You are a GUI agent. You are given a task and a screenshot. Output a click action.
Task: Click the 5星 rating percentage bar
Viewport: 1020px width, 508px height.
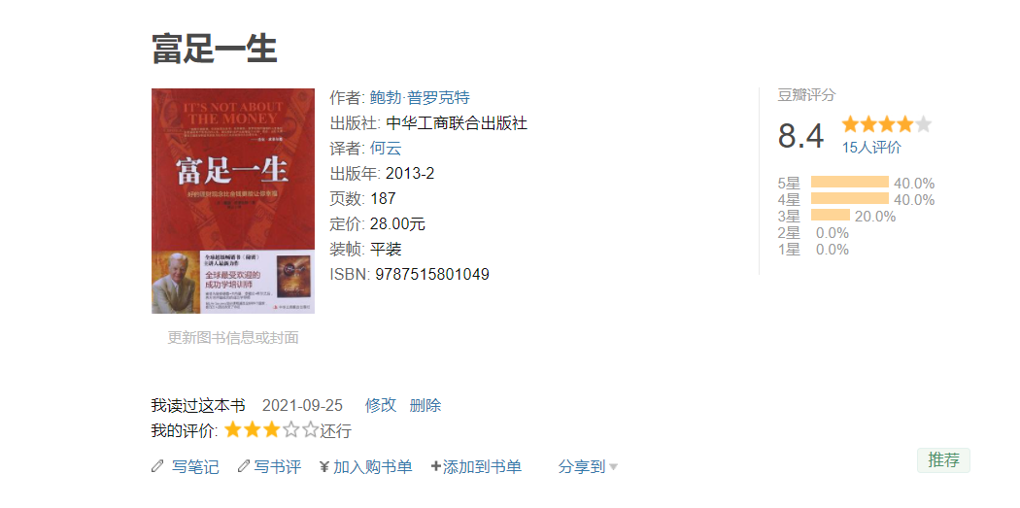(x=850, y=183)
